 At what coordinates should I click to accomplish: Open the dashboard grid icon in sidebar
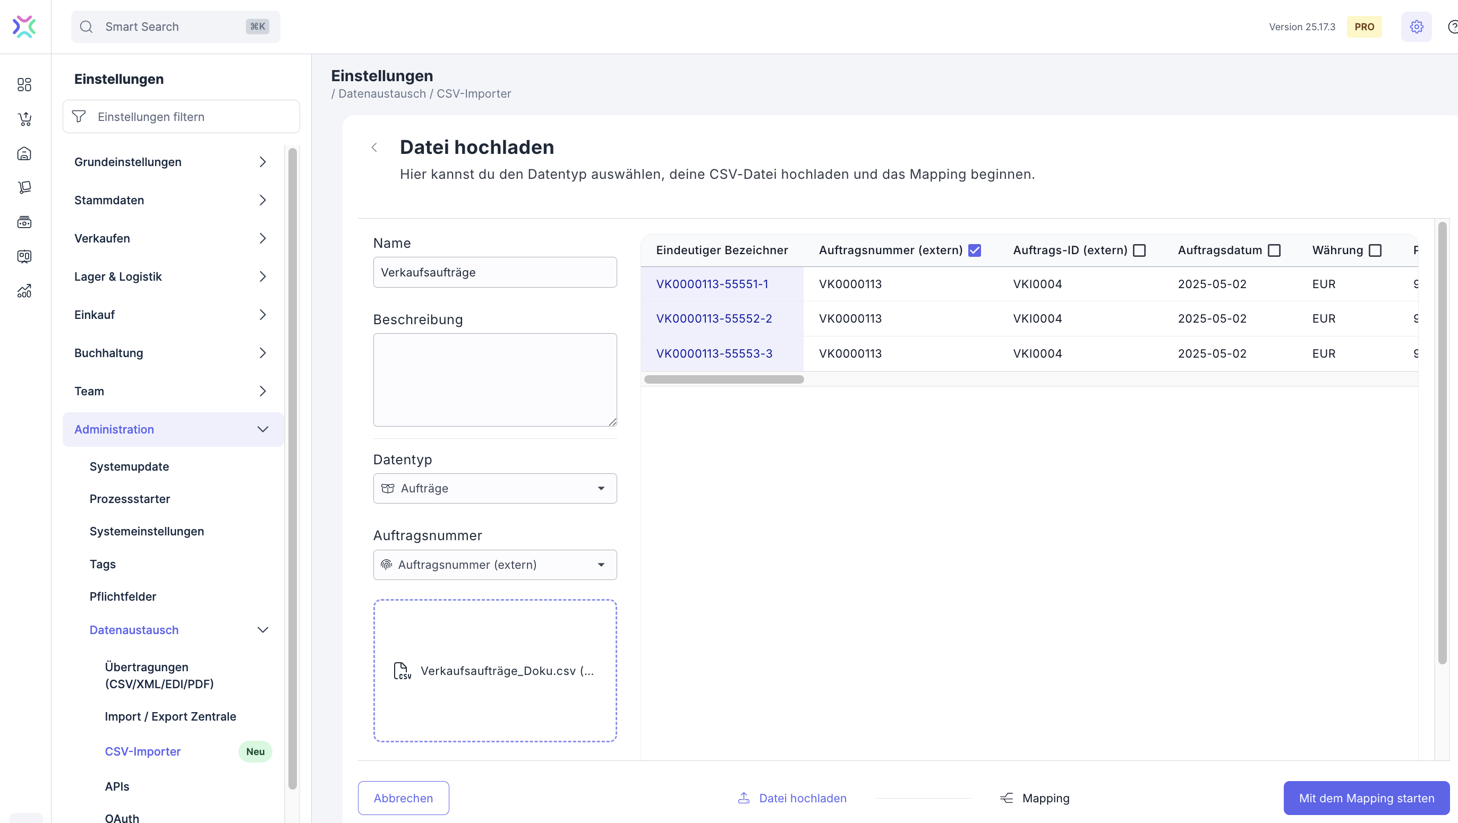[x=24, y=85]
